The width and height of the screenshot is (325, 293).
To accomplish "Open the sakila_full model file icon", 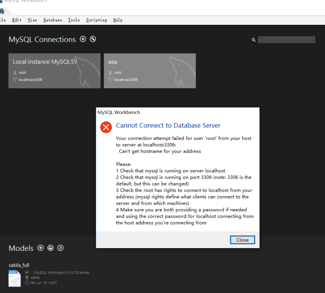I will (x=15, y=278).
